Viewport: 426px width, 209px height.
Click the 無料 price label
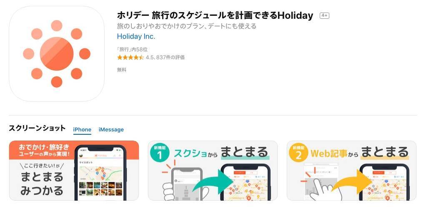click(122, 70)
